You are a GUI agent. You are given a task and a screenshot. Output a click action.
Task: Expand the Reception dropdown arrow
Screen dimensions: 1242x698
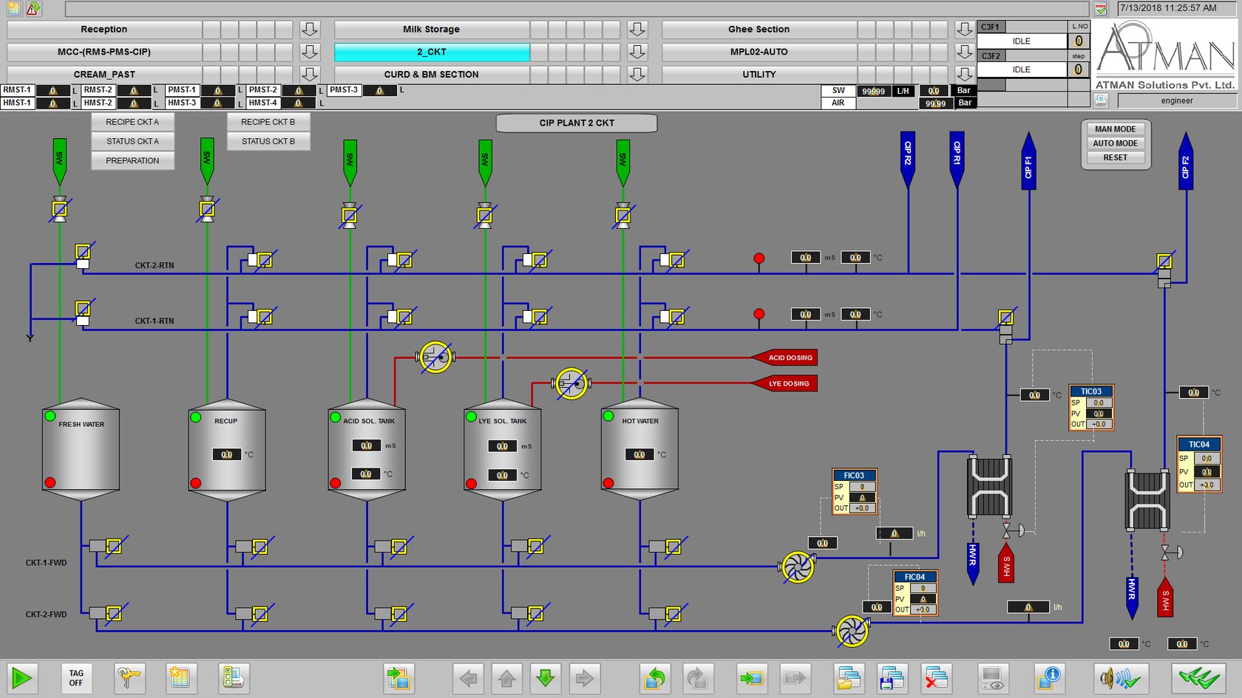tap(310, 30)
